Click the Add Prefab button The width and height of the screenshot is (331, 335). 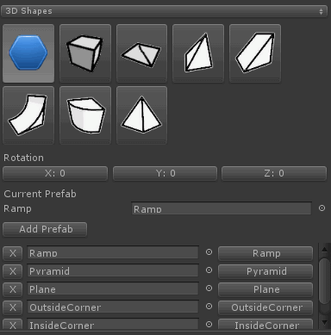[45, 229]
